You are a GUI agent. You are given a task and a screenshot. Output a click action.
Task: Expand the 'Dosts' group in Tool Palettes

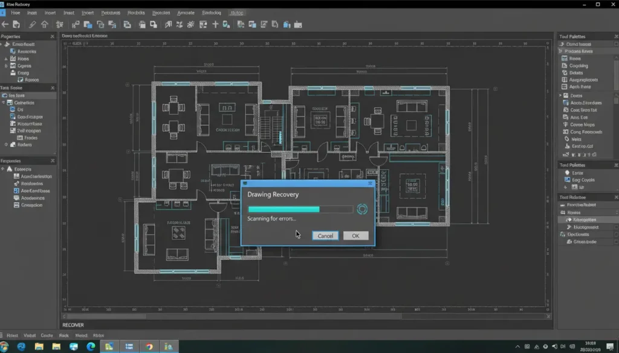coord(560,95)
